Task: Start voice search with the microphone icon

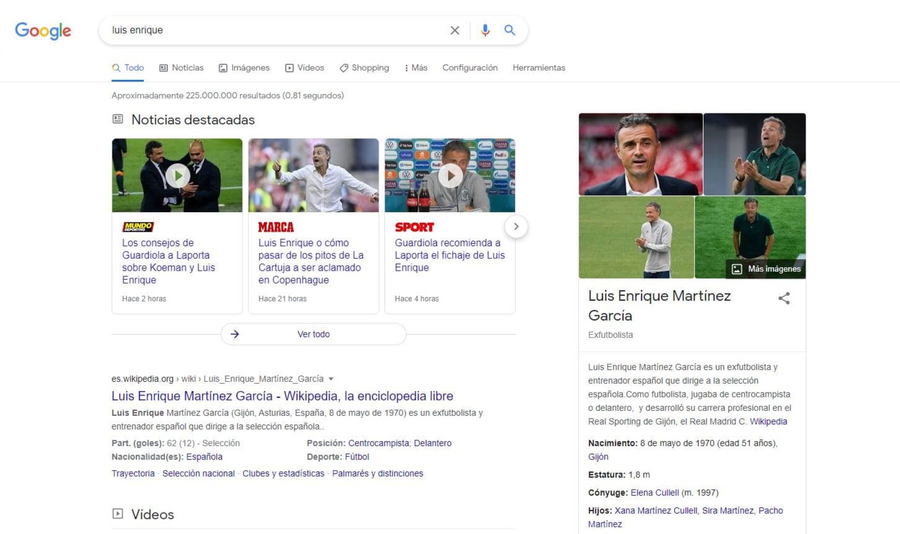Action: coord(484,30)
